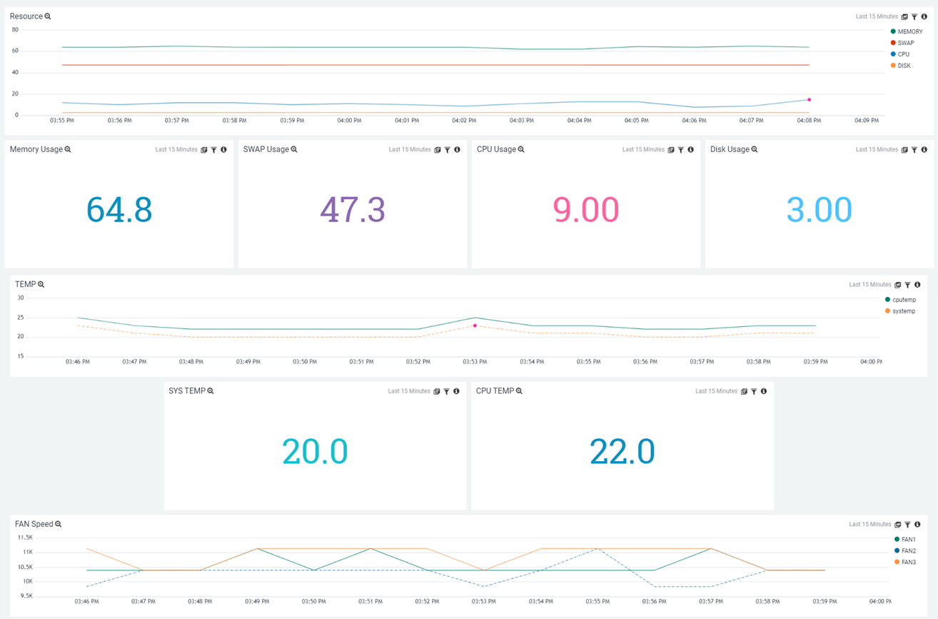Click the 47.3 SWAP Usage value
Image resolution: width=938 pixels, height=619 pixels.
click(353, 210)
